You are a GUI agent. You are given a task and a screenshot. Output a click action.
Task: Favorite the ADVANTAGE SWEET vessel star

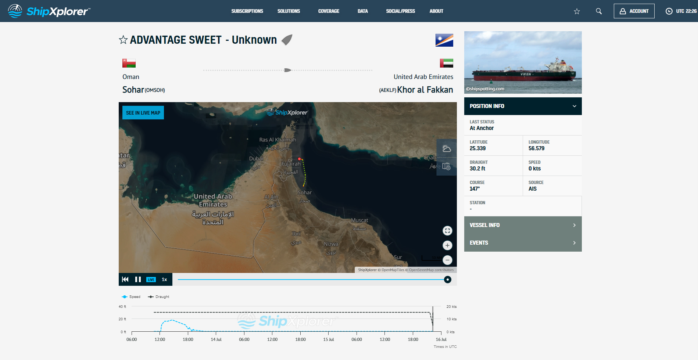coord(123,40)
